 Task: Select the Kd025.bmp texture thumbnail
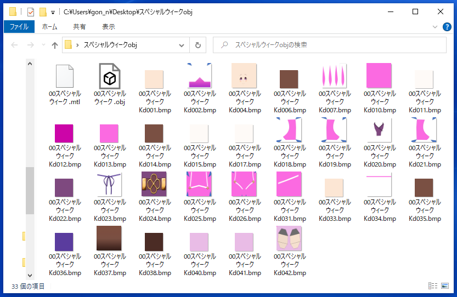[199, 184]
